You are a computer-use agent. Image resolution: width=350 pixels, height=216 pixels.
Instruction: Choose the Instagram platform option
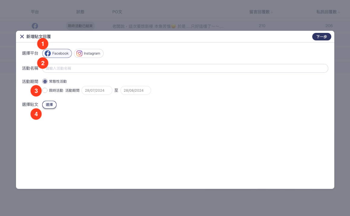click(89, 53)
